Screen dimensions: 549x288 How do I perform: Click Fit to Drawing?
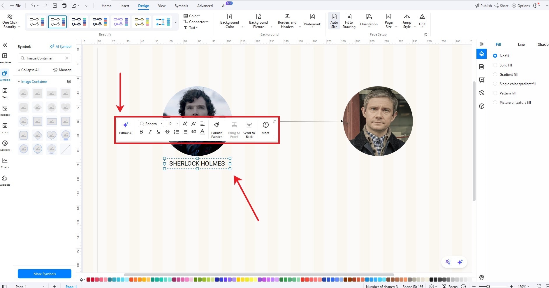[x=349, y=21]
